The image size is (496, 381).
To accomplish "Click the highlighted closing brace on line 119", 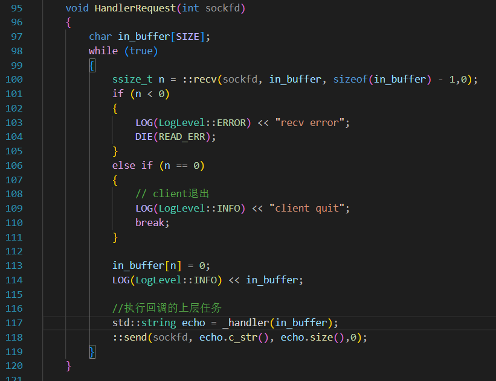I will (92, 352).
